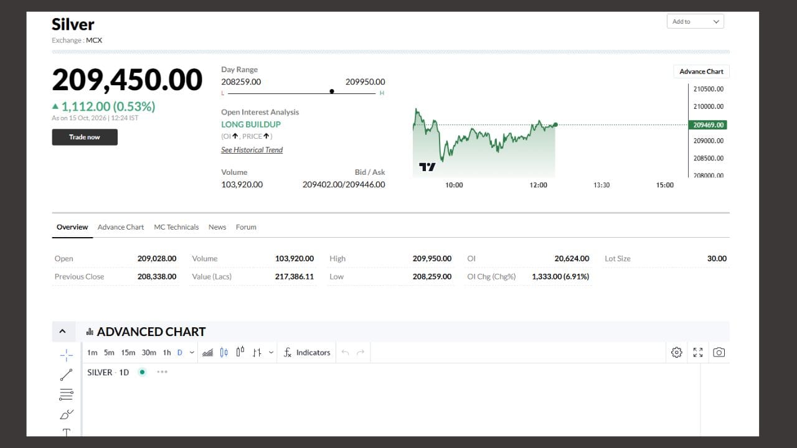This screenshot has width=797, height=448.
Task: Enter fullscreen chart mode
Action: pyautogui.click(x=698, y=353)
